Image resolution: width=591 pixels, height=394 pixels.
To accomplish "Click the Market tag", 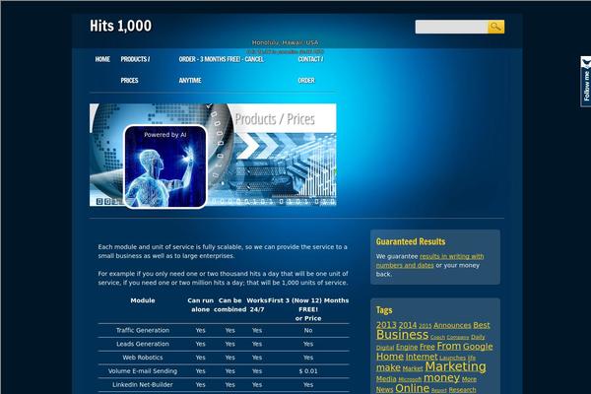I will coord(413,368).
